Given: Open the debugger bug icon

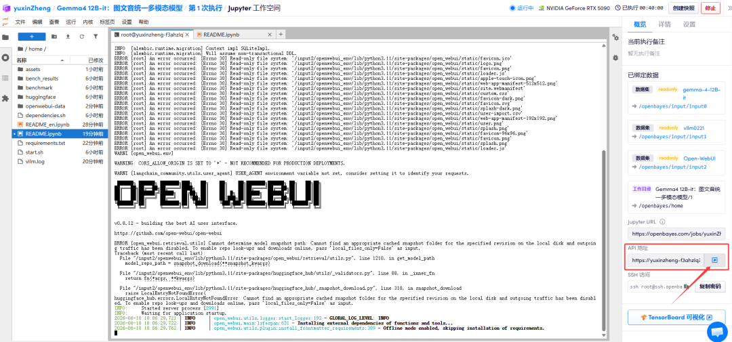Looking at the screenshot, I should [615, 58].
